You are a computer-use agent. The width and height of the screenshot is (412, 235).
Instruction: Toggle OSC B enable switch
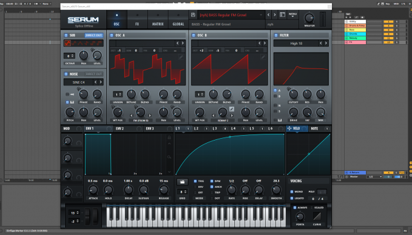click(x=194, y=35)
